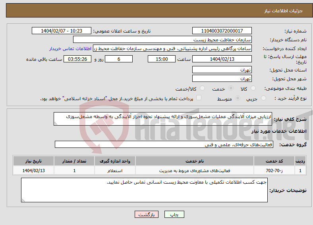
Task: Click the quantity cell 1 in the table row
Action: pos(74,171)
